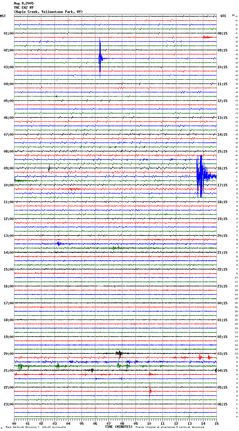Click the 04:15 UTC time label
The image size is (239, 431).
pos(222,371)
